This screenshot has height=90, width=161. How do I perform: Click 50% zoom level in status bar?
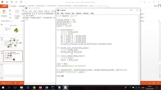154,83
